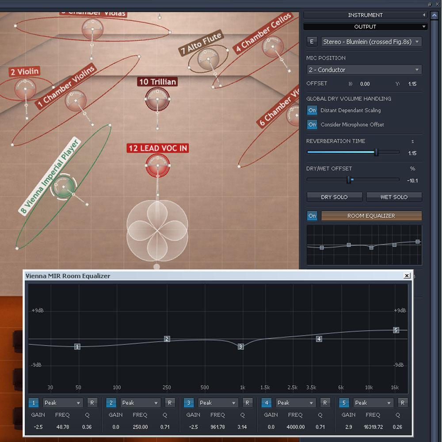Viewport: 442px width, 442px height.
Task: Select the "8 Vienna Imperial Player" icon
Action: tap(65, 188)
